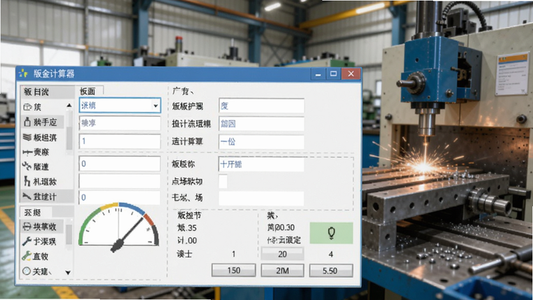Click the 5.50 button
This screenshot has width=533, height=300.
(330, 271)
